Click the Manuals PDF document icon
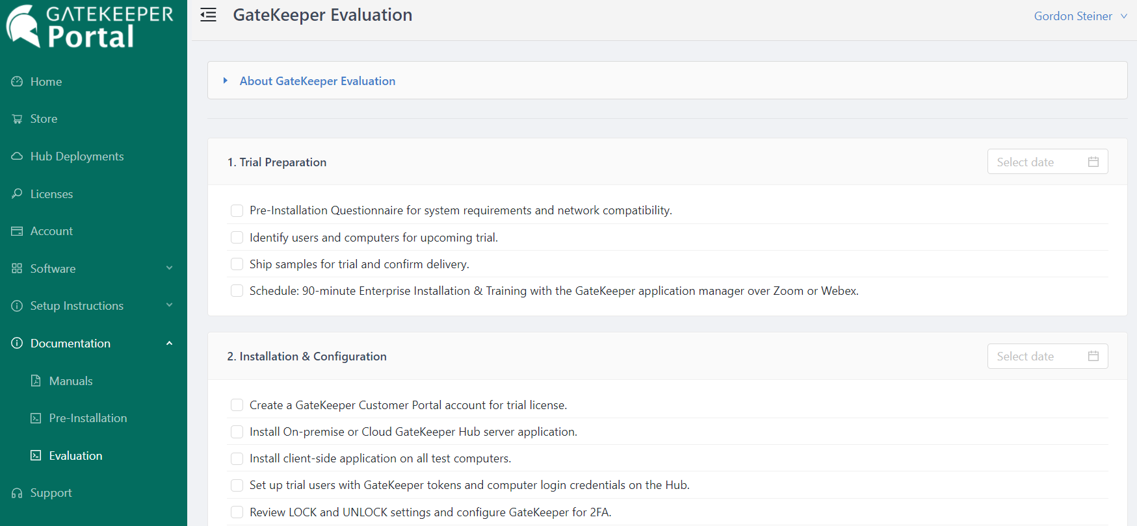Image resolution: width=1137 pixels, height=526 pixels. 36,381
